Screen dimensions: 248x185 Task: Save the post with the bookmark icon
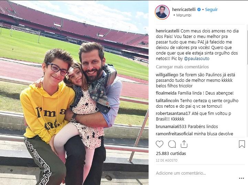[242, 144]
